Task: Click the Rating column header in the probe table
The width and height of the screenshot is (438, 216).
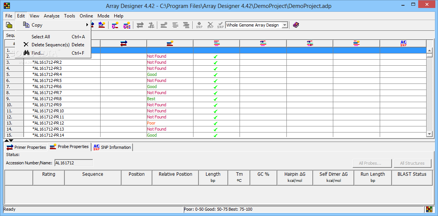Action: coord(49,178)
